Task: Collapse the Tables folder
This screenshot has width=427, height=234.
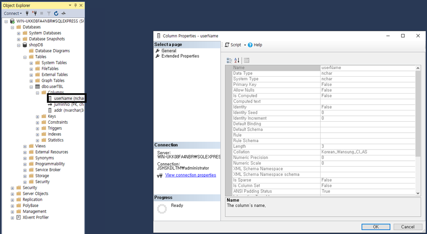Action: (x=25, y=57)
